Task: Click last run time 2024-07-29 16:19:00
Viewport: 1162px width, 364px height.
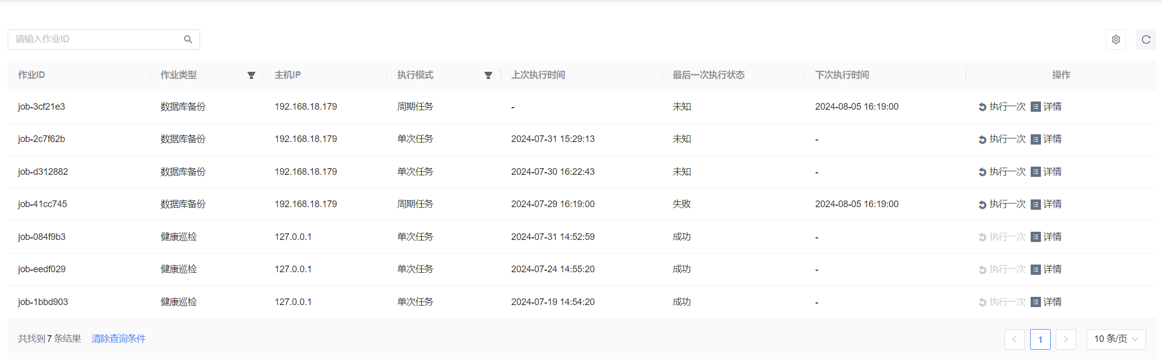Action: coord(553,204)
